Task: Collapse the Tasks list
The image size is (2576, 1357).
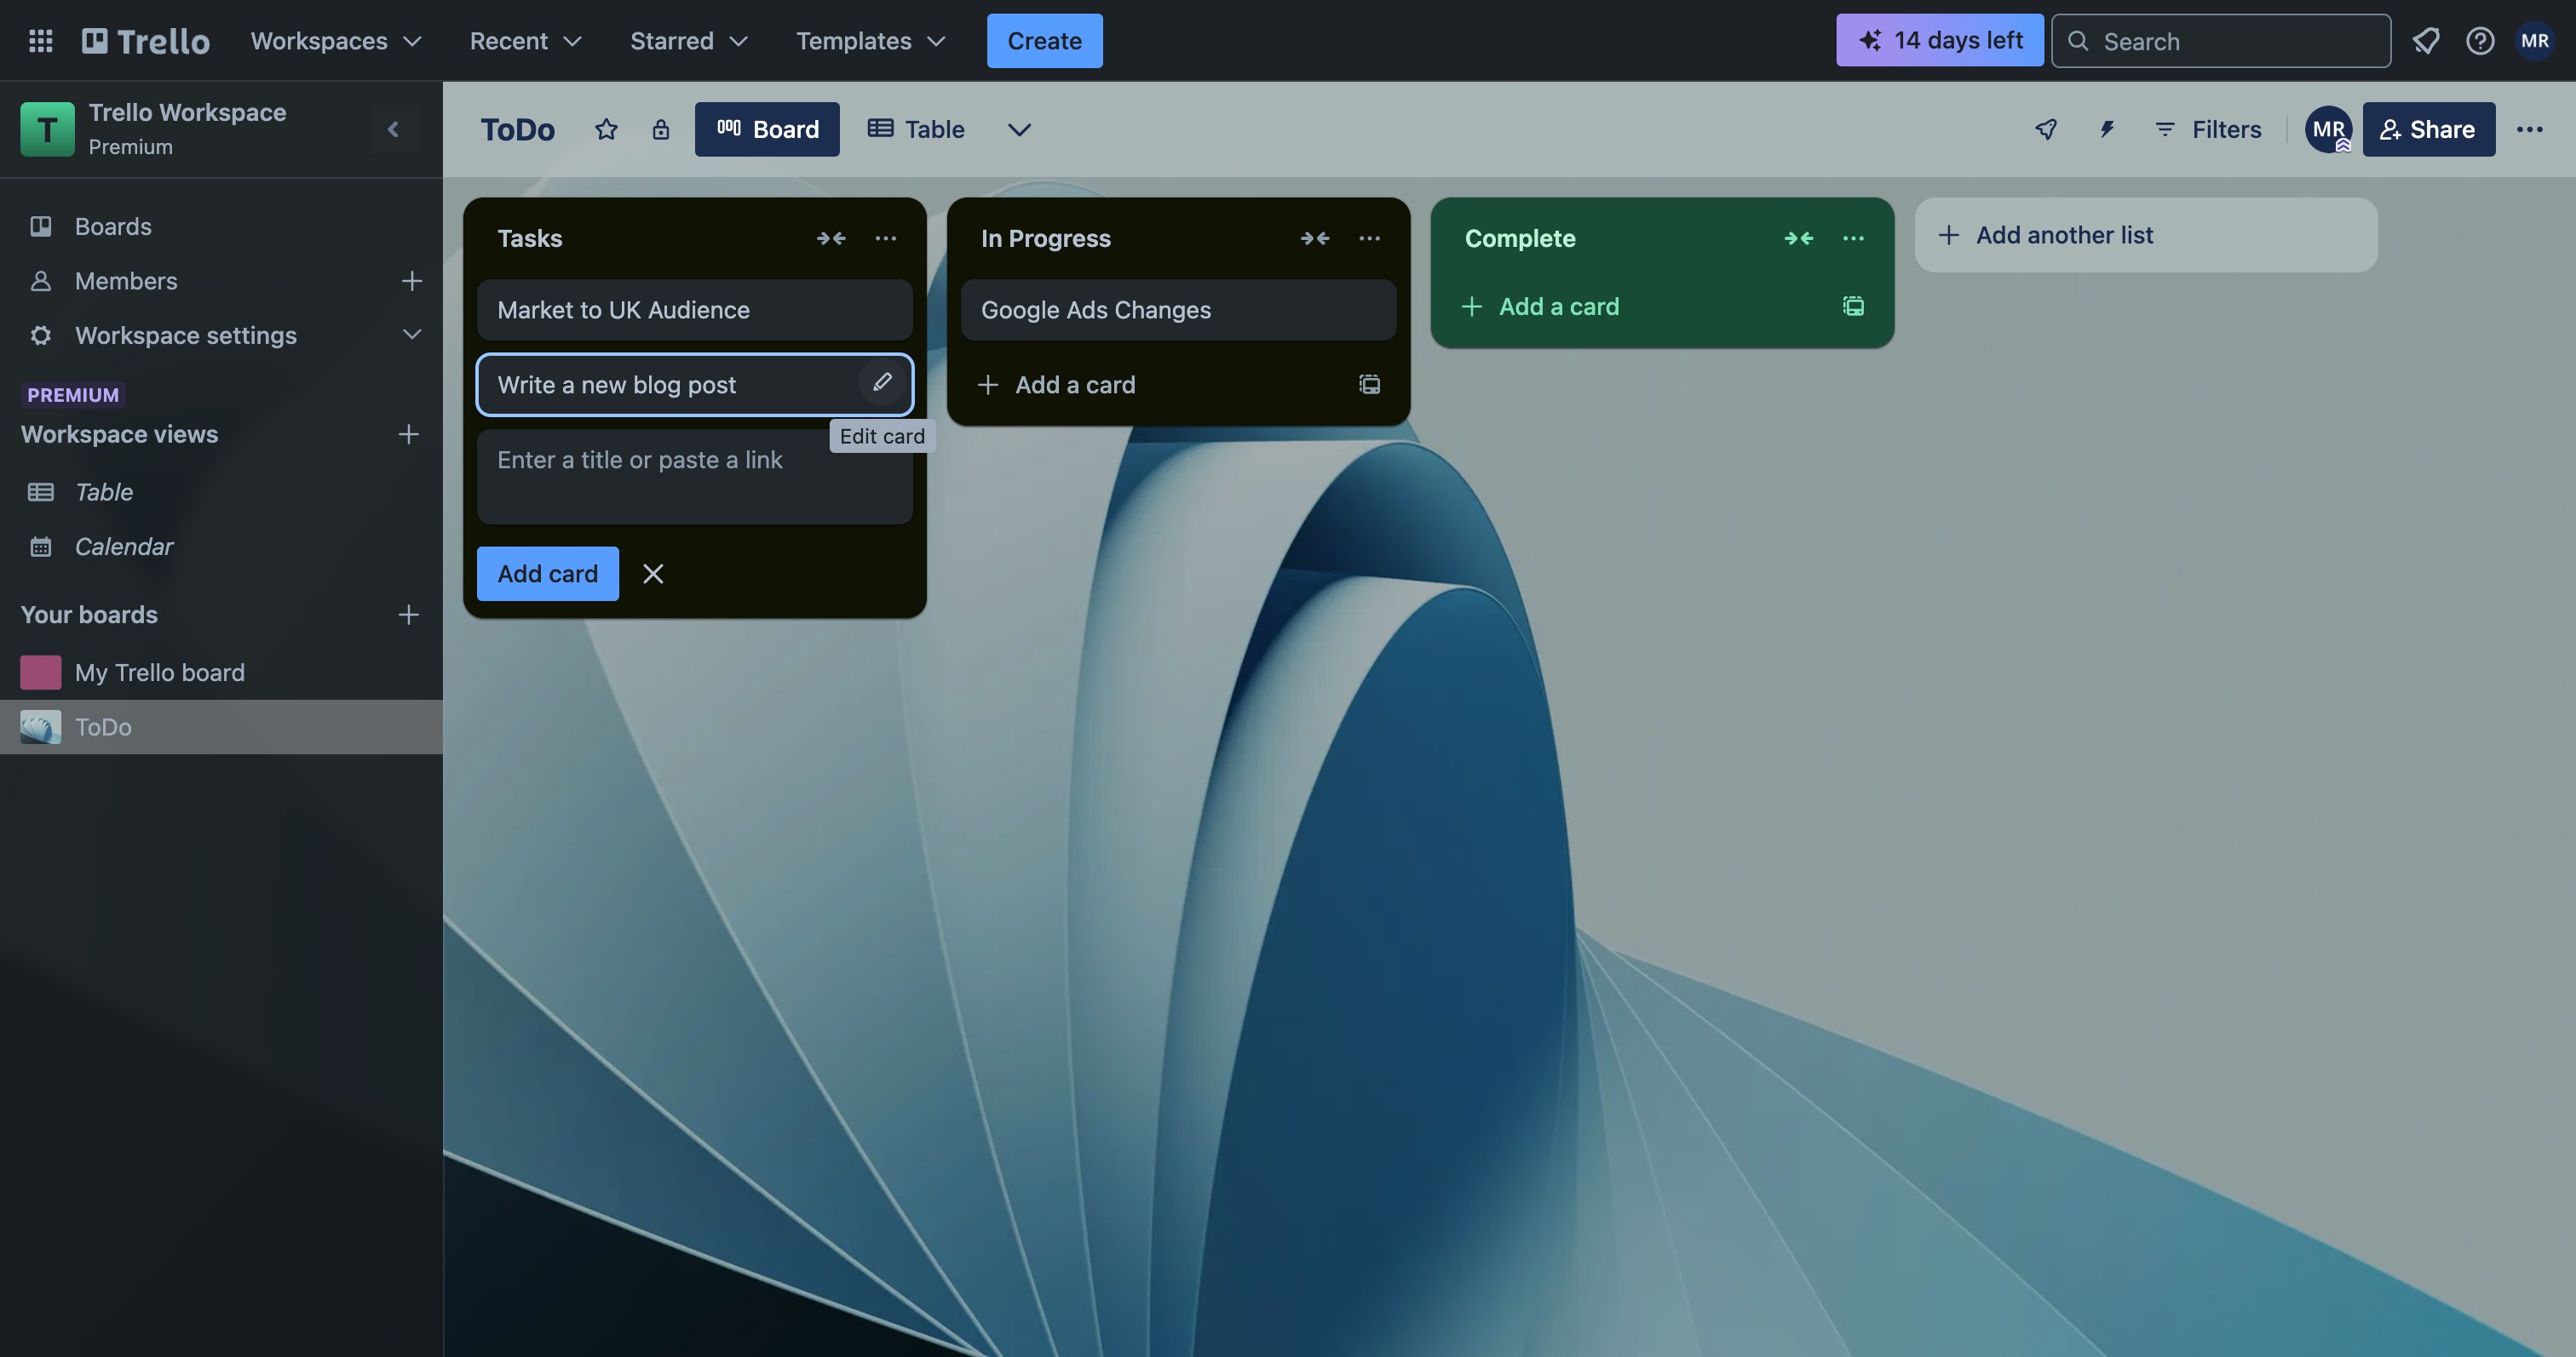Action: (831, 238)
